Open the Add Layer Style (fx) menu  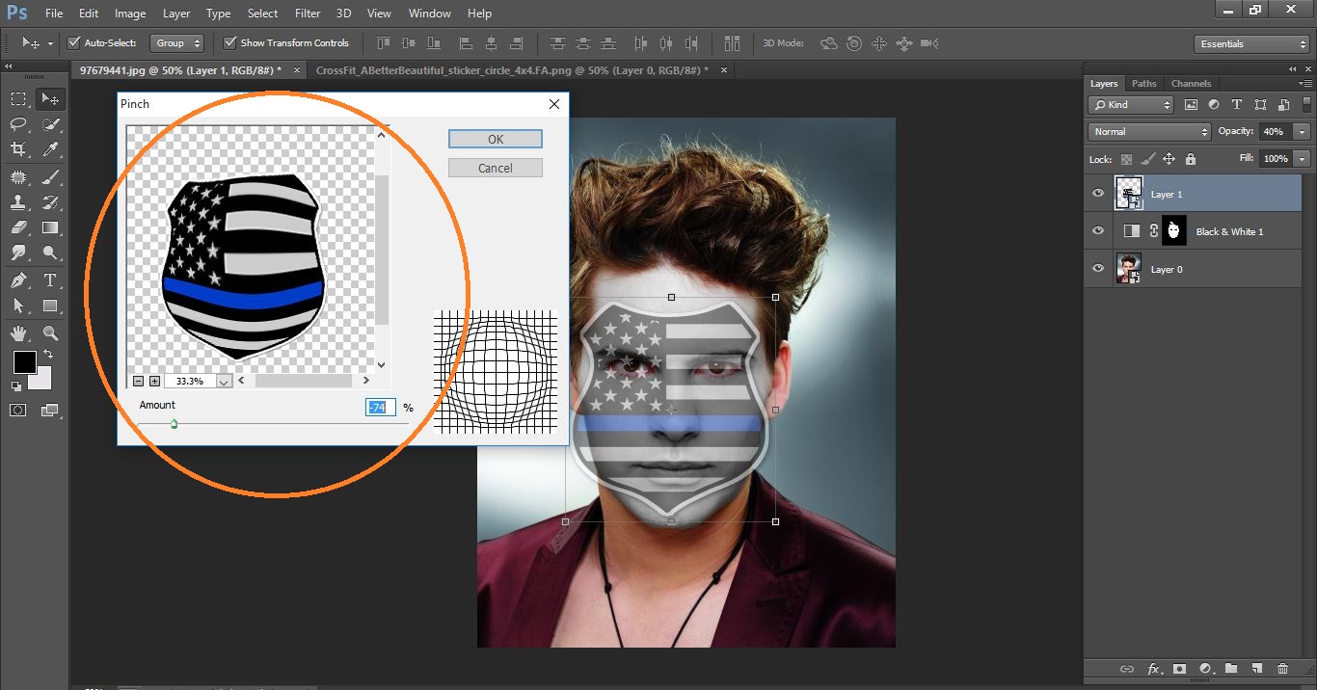[x=1154, y=668]
